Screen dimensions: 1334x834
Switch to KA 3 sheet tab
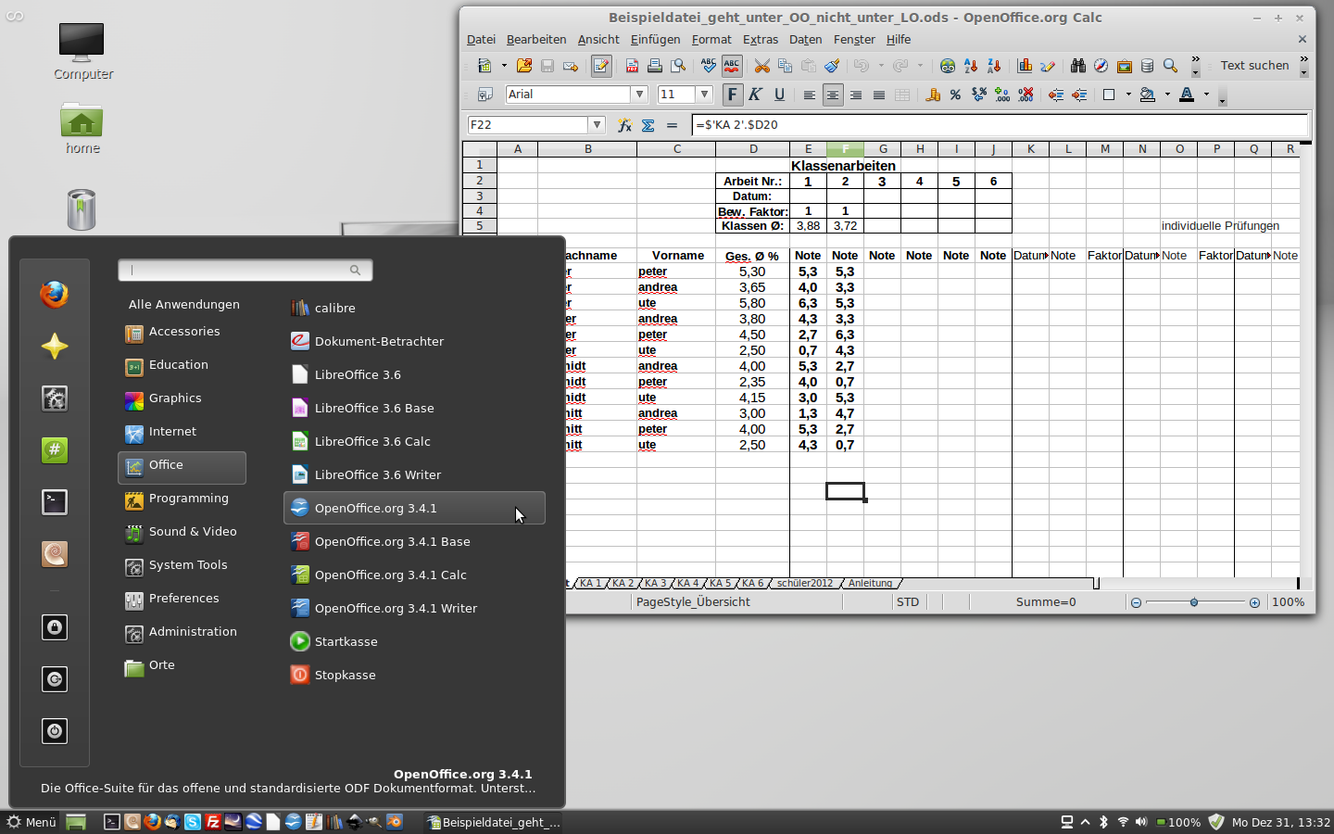click(656, 584)
